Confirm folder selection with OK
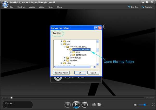The image size is (156, 110). click(80, 73)
